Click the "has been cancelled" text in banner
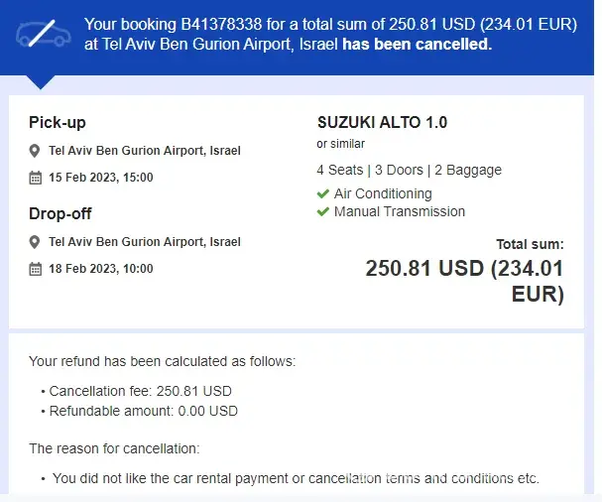 pyautogui.click(x=417, y=45)
